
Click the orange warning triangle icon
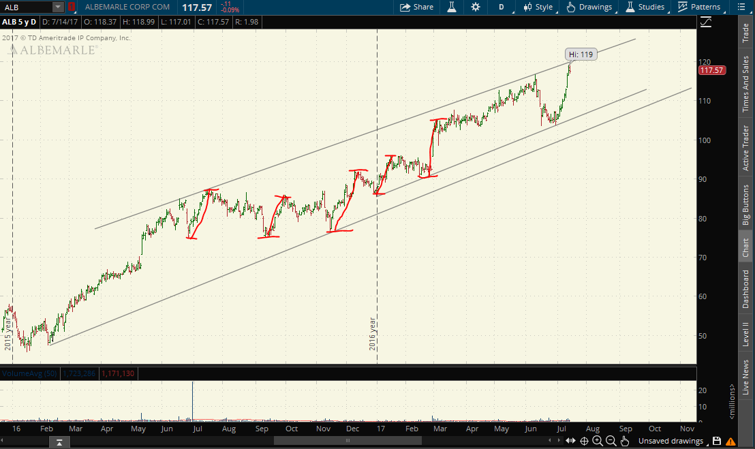730,442
